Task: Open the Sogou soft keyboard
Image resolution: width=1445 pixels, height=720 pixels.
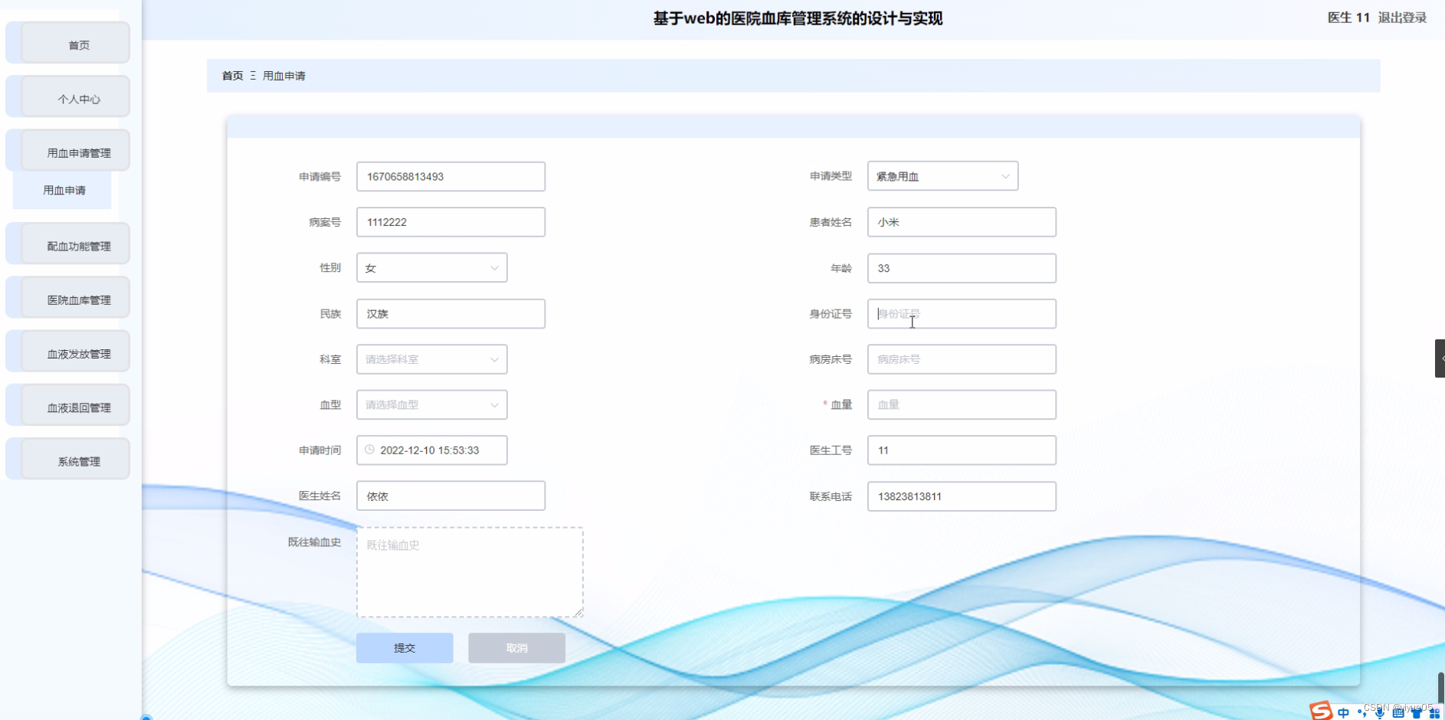Action: pyautogui.click(x=1399, y=714)
